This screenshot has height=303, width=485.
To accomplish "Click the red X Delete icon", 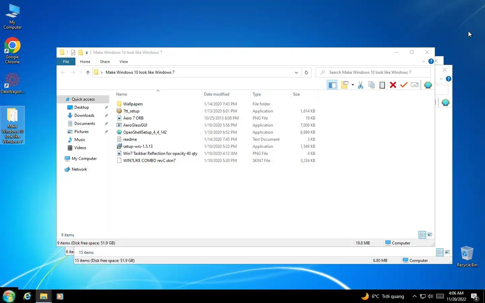I will [393, 85].
